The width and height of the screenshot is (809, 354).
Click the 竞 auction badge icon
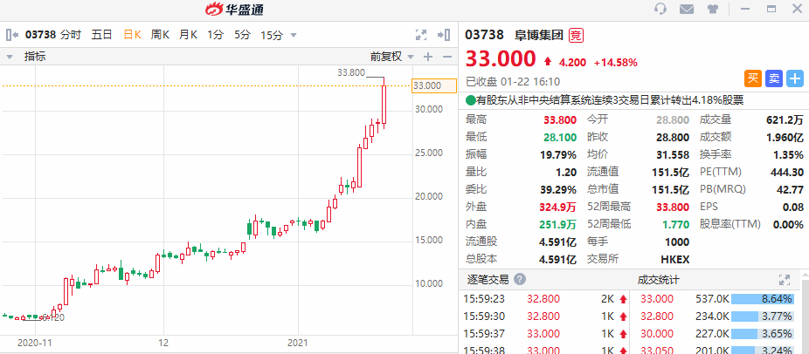click(576, 35)
